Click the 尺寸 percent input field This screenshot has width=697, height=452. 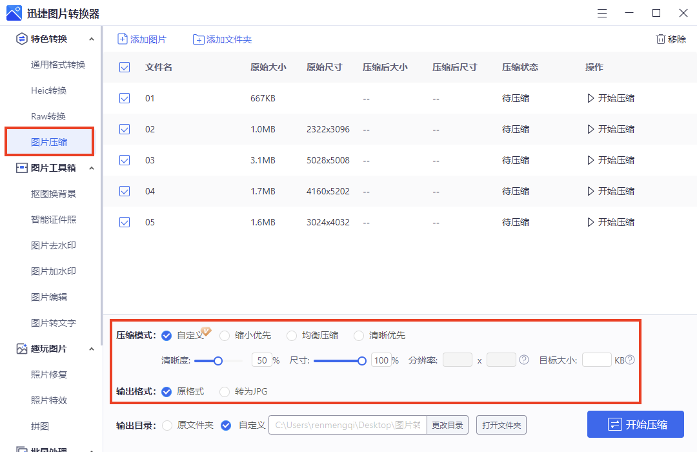tap(381, 360)
